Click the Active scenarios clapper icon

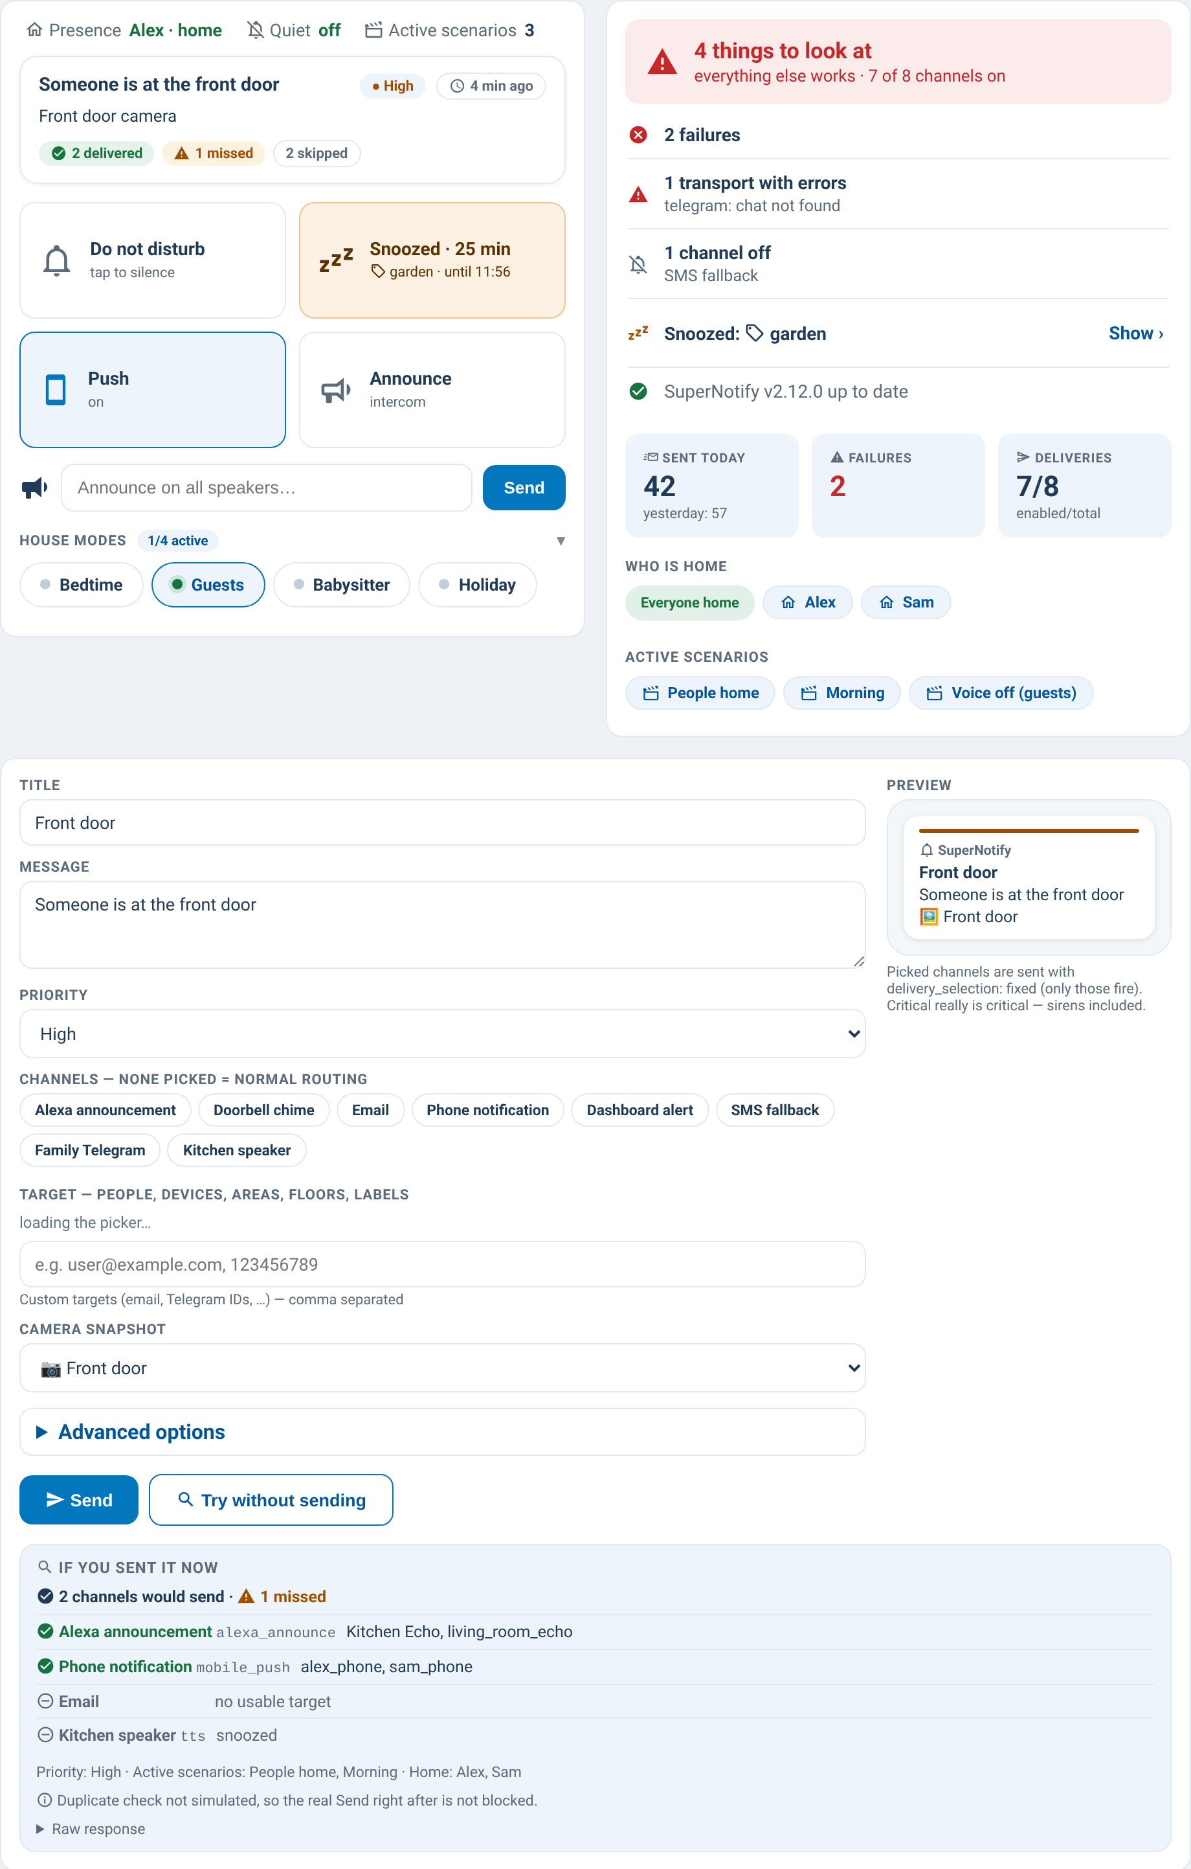click(373, 30)
